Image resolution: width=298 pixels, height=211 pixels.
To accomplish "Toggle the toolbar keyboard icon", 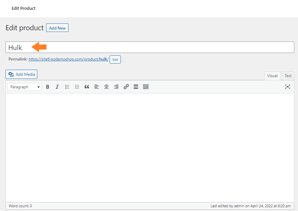I will 146,87.
